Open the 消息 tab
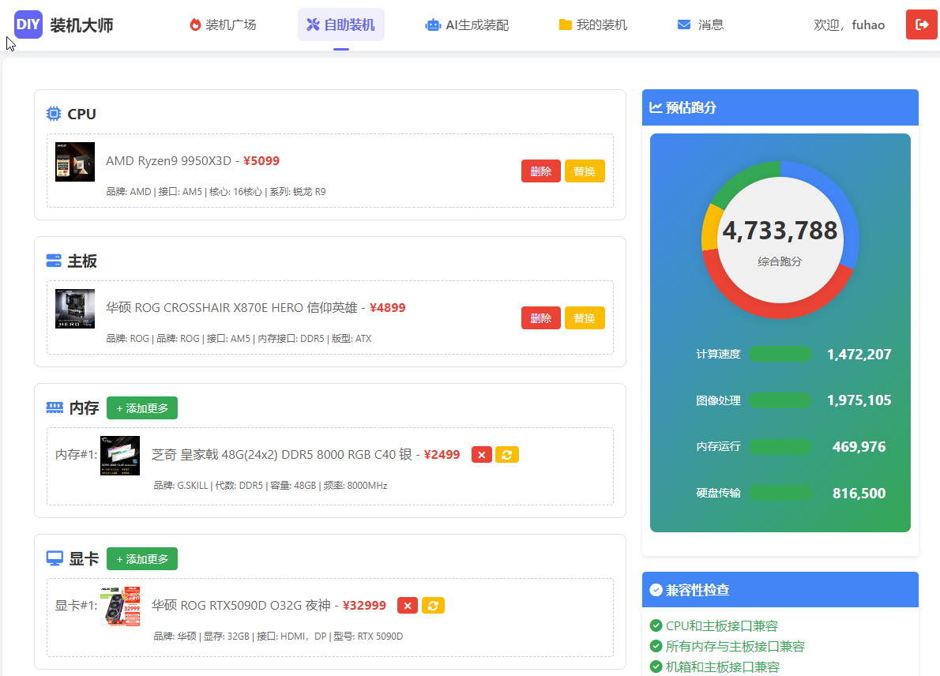 [700, 24]
